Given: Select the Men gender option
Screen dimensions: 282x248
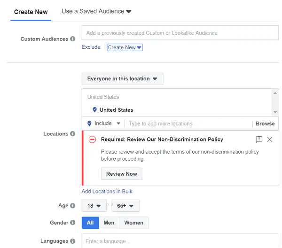Looking at the screenshot, I should [x=109, y=223].
